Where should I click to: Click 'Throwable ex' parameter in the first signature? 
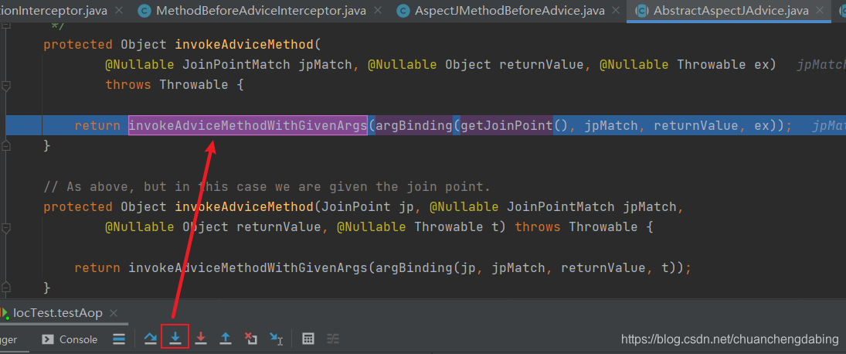coord(722,65)
